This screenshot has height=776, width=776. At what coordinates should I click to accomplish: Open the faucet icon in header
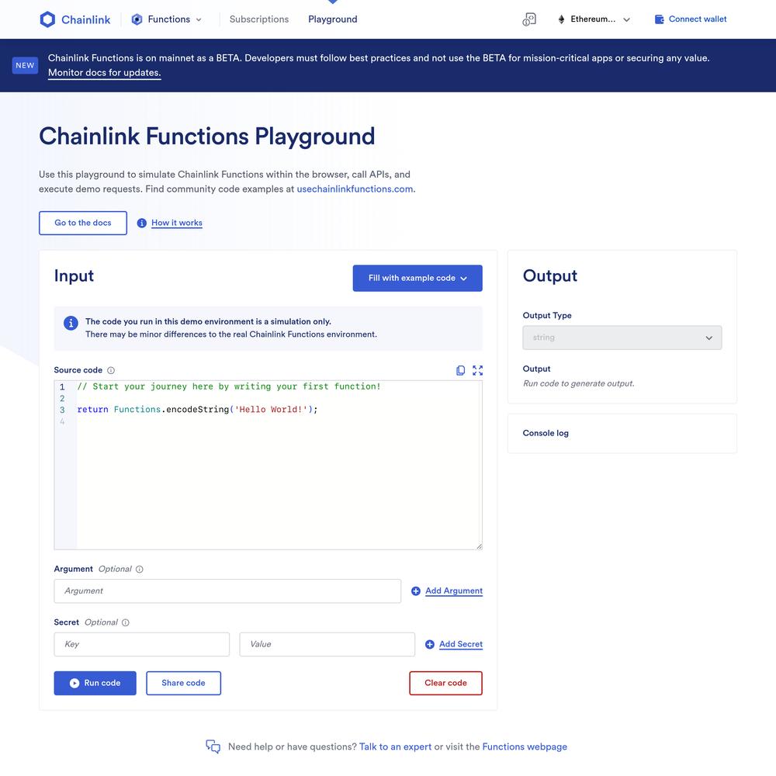[x=529, y=19]
